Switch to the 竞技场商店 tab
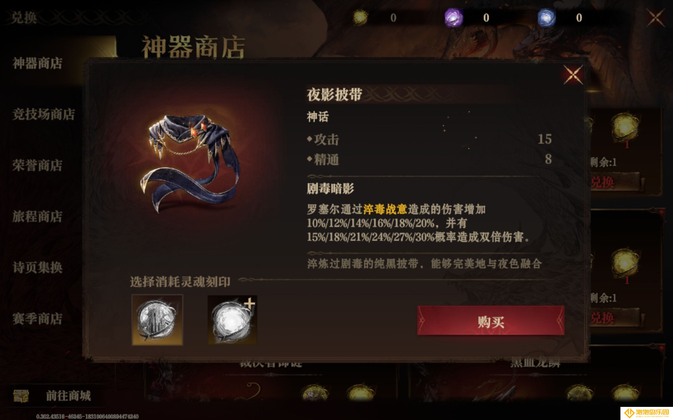The width and height of the screenshot is (673, 420). click(44, 114)
